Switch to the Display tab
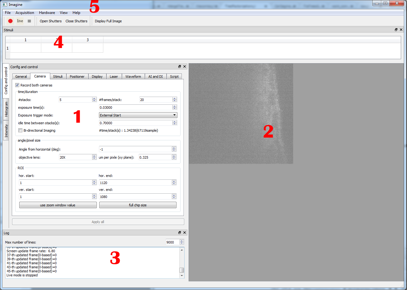Image resolution: width=407 pixels, height=290 pixels. click(x=97, y=77)
